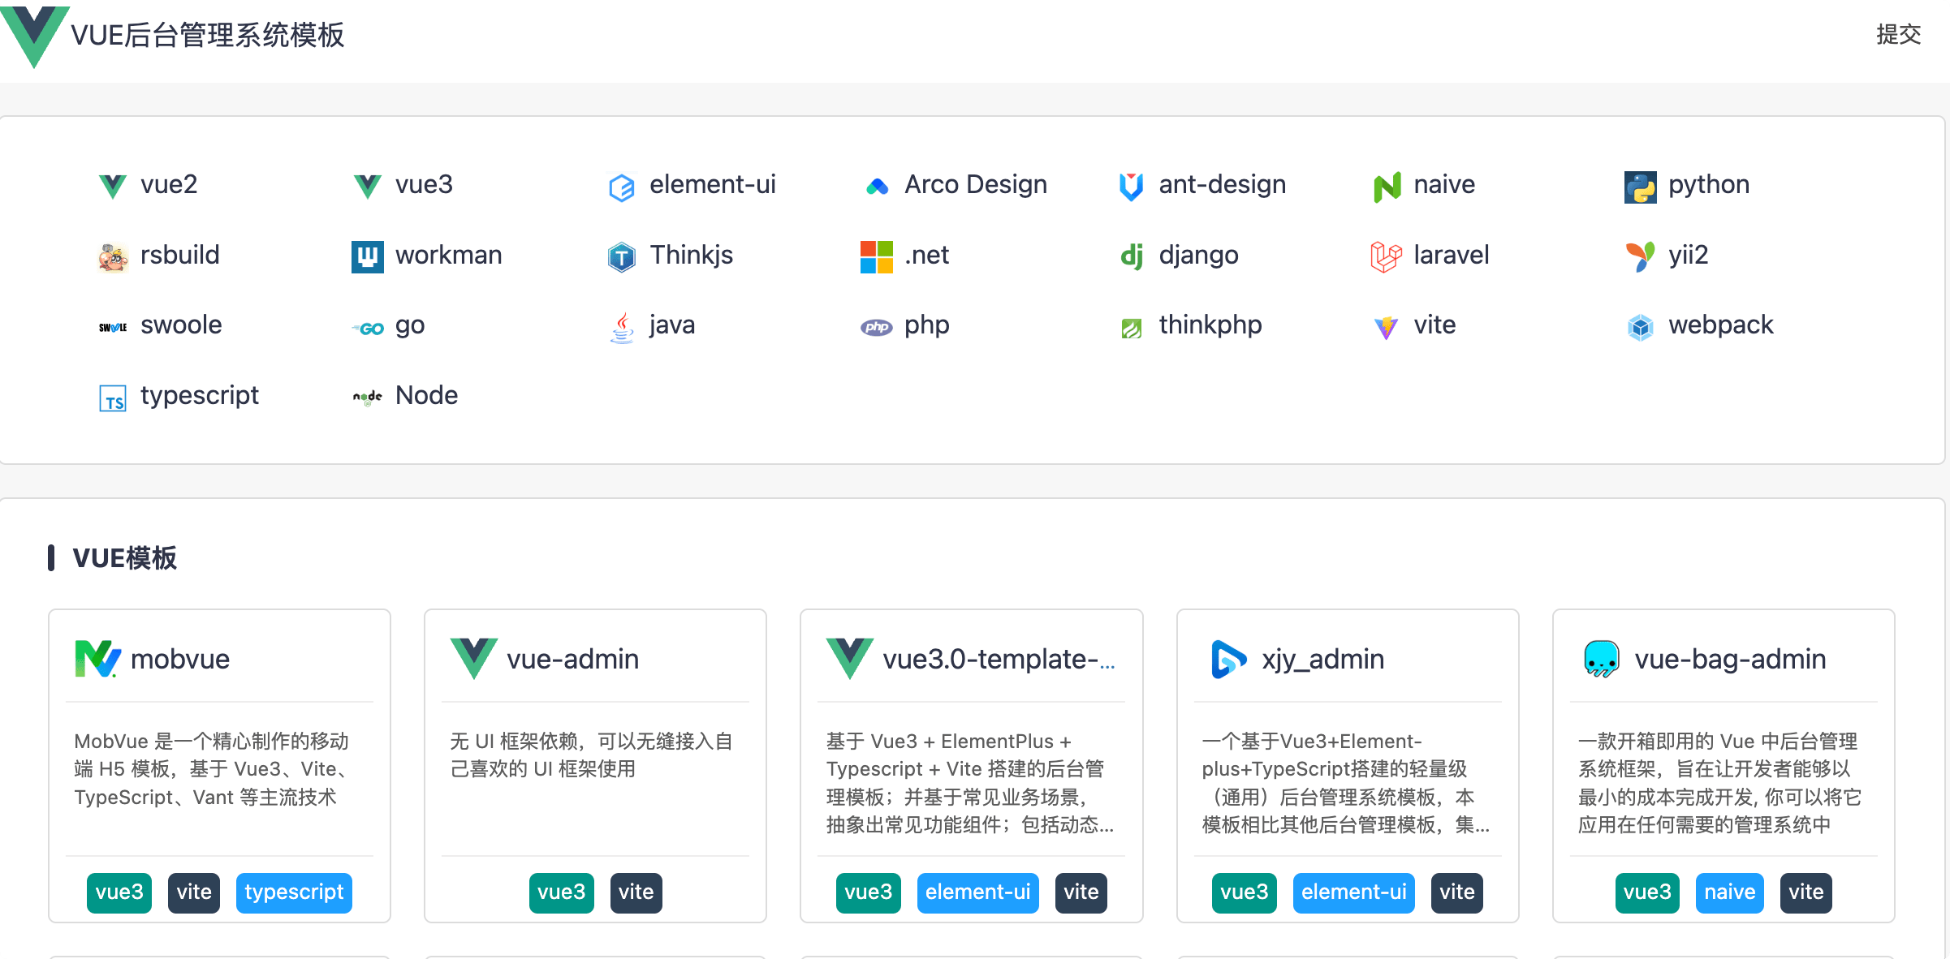Choose the vite lightning icon
The image size is (1950, 959).
click(1387, 328)
